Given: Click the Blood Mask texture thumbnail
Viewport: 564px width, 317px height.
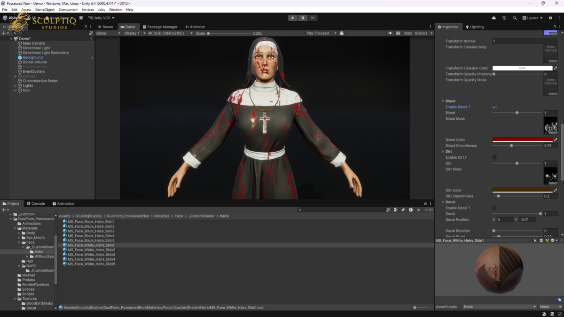Looking at the screenshot, I should click(x=551, y=125).
